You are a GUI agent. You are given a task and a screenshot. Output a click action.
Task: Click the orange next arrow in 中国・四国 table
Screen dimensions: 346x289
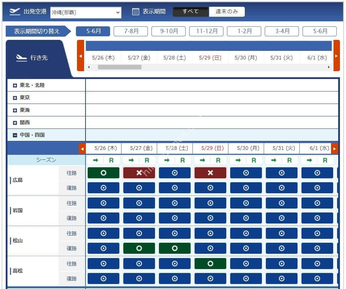[x=335, y=148]
